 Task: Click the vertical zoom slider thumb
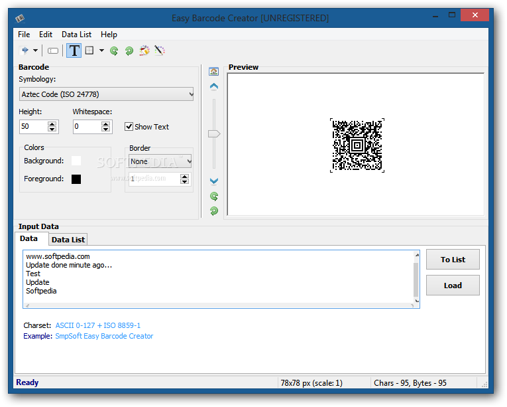213,134
